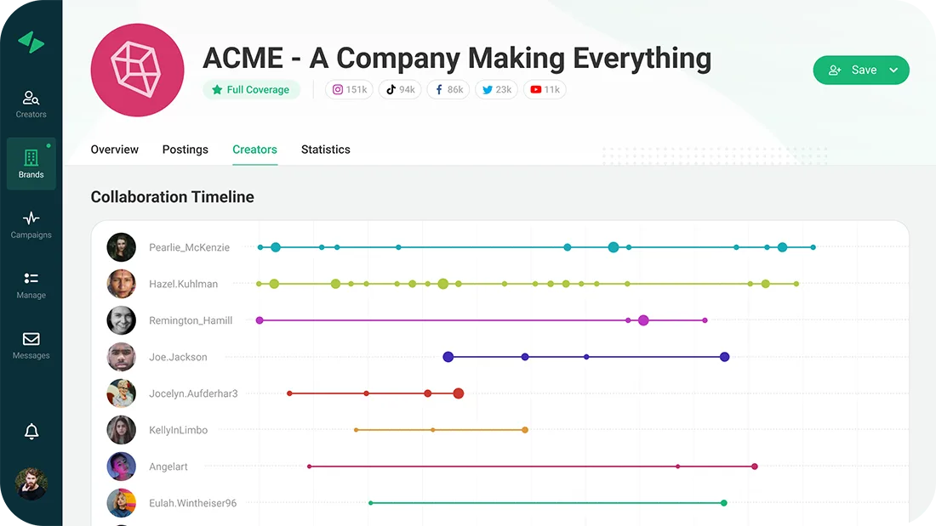Image resolution: width=936 pixels, height=526 pixels.
Task: Click the notifications bell icon
Action: point(31,432)
